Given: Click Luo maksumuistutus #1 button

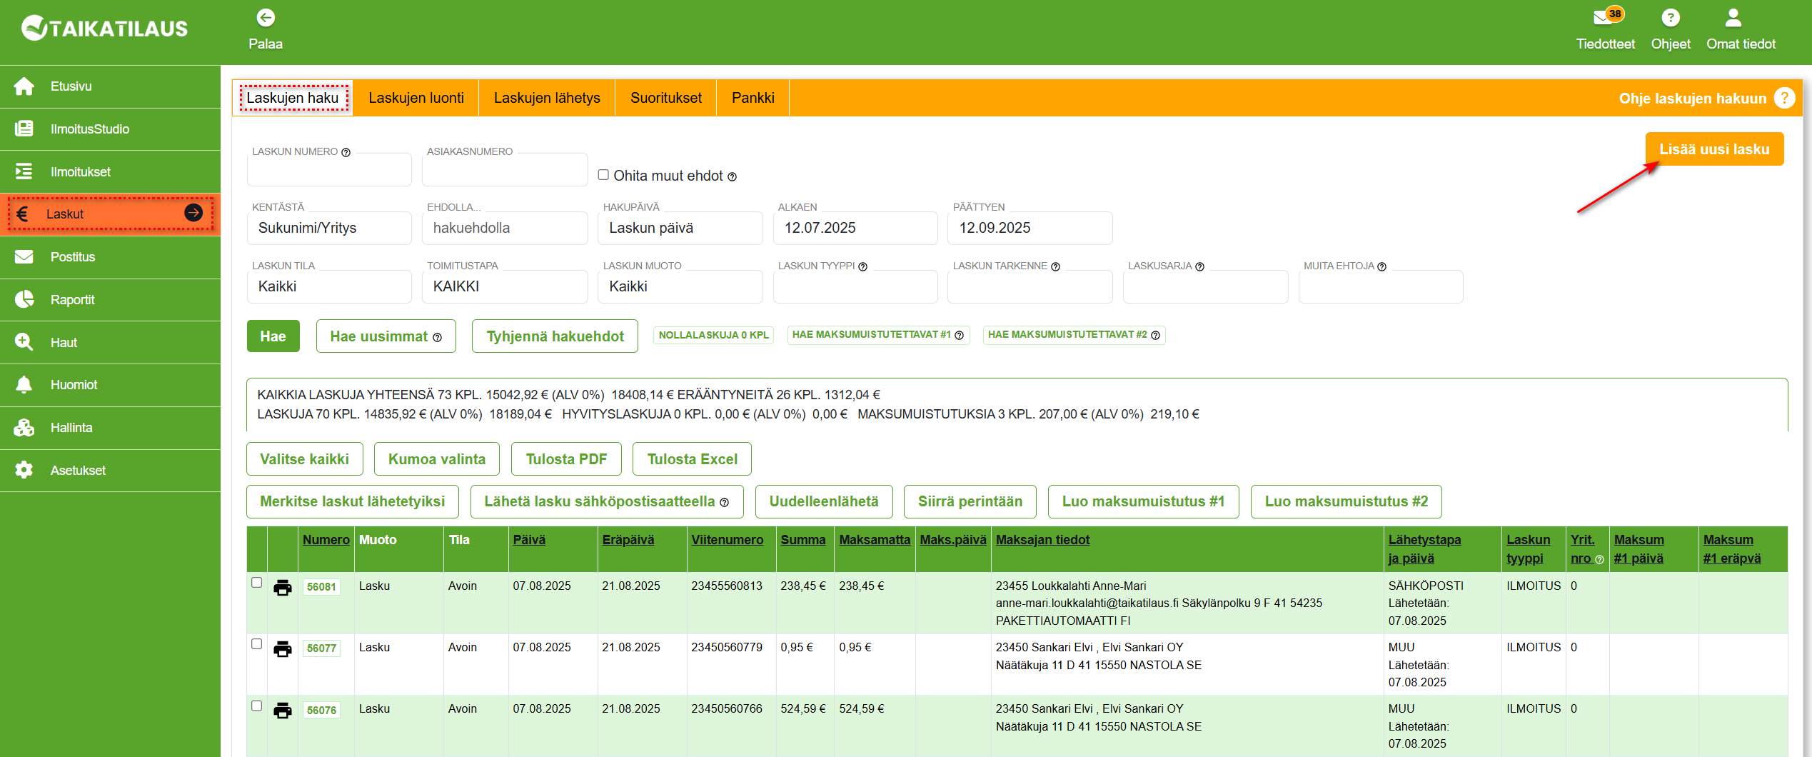Looking at the screenshot, I should [1143, 501].
